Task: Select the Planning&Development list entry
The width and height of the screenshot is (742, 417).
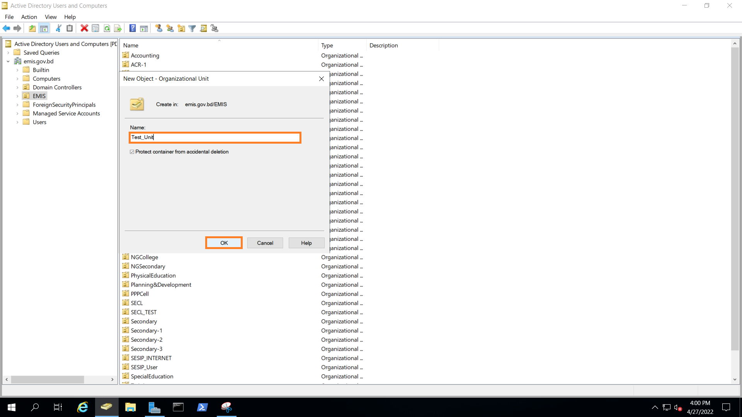Action: click(161, 285)
